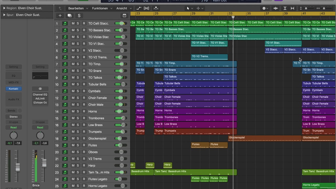
Task: Click the curved back arrow in the toolbar
Action: point(60,8)
